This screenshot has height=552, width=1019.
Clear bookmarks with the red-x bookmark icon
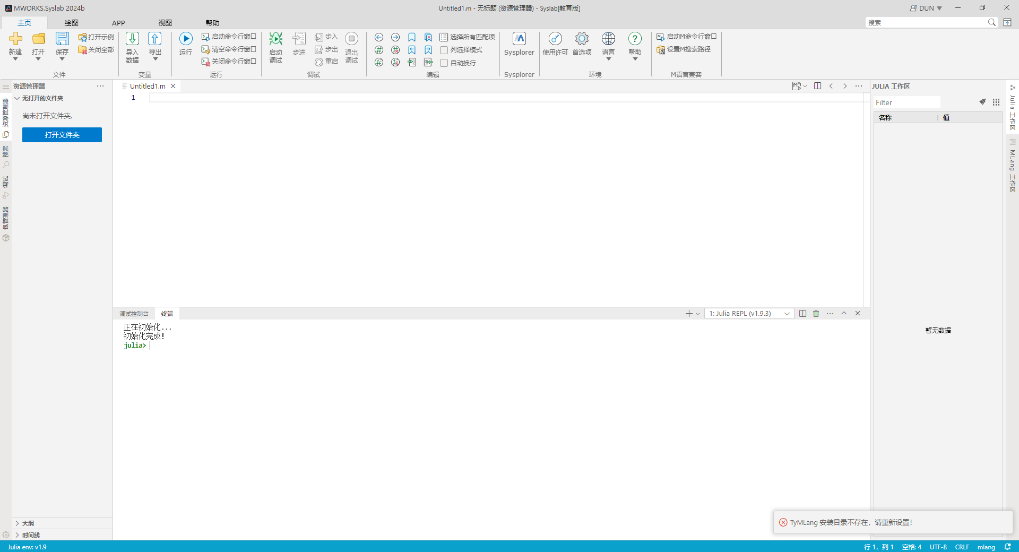click(x=428, y=37)
